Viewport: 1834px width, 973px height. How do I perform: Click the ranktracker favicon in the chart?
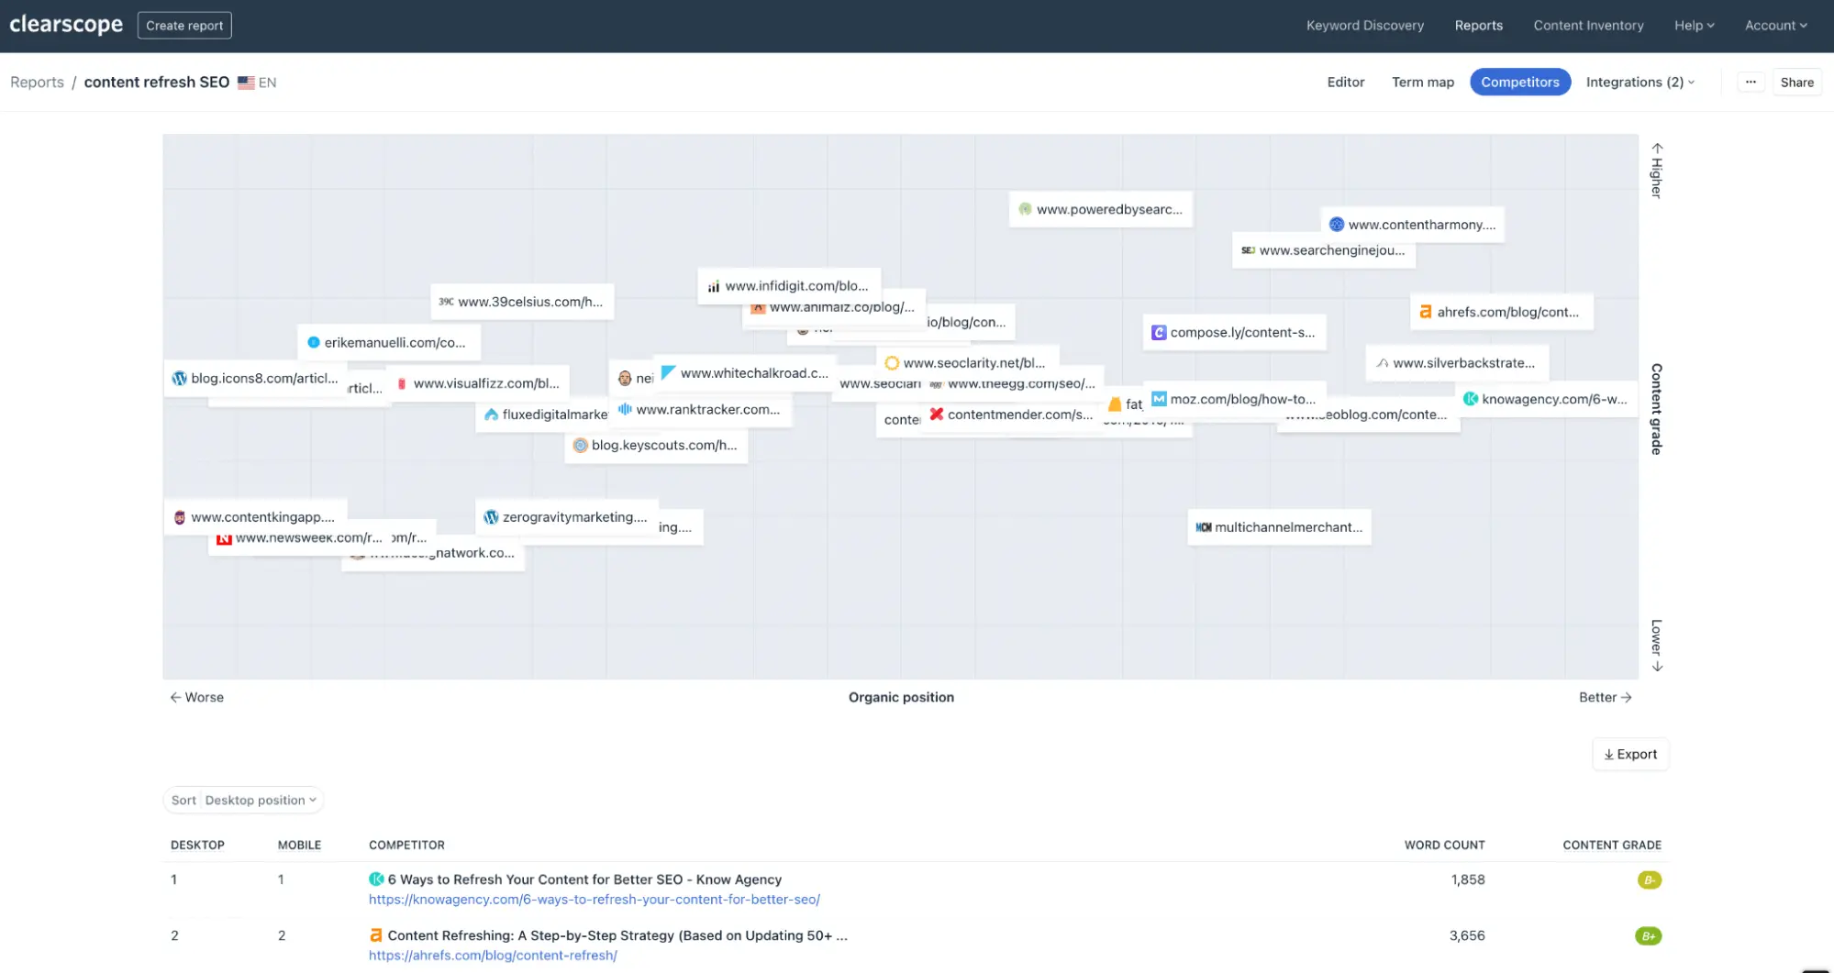point(625,409)
